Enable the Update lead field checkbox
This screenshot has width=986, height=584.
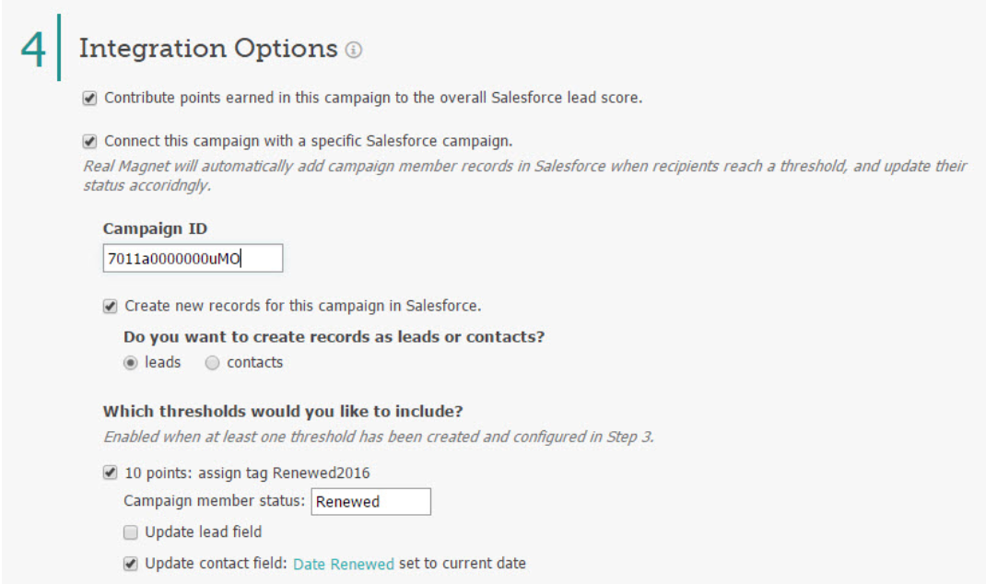130,532
